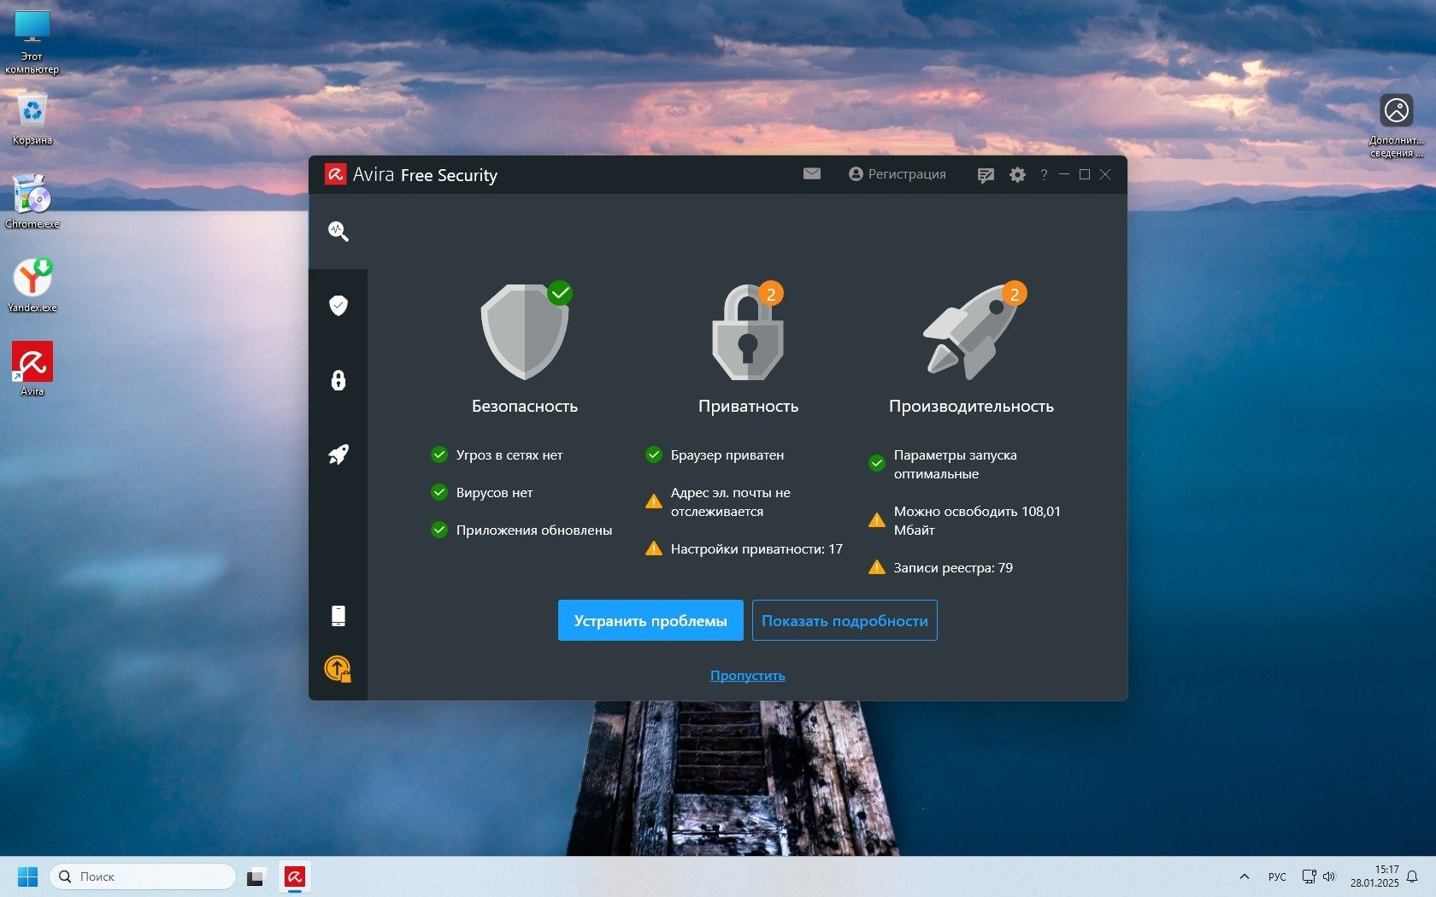
Task: Select the Корзина recycle bin icon
Action: 32,118
